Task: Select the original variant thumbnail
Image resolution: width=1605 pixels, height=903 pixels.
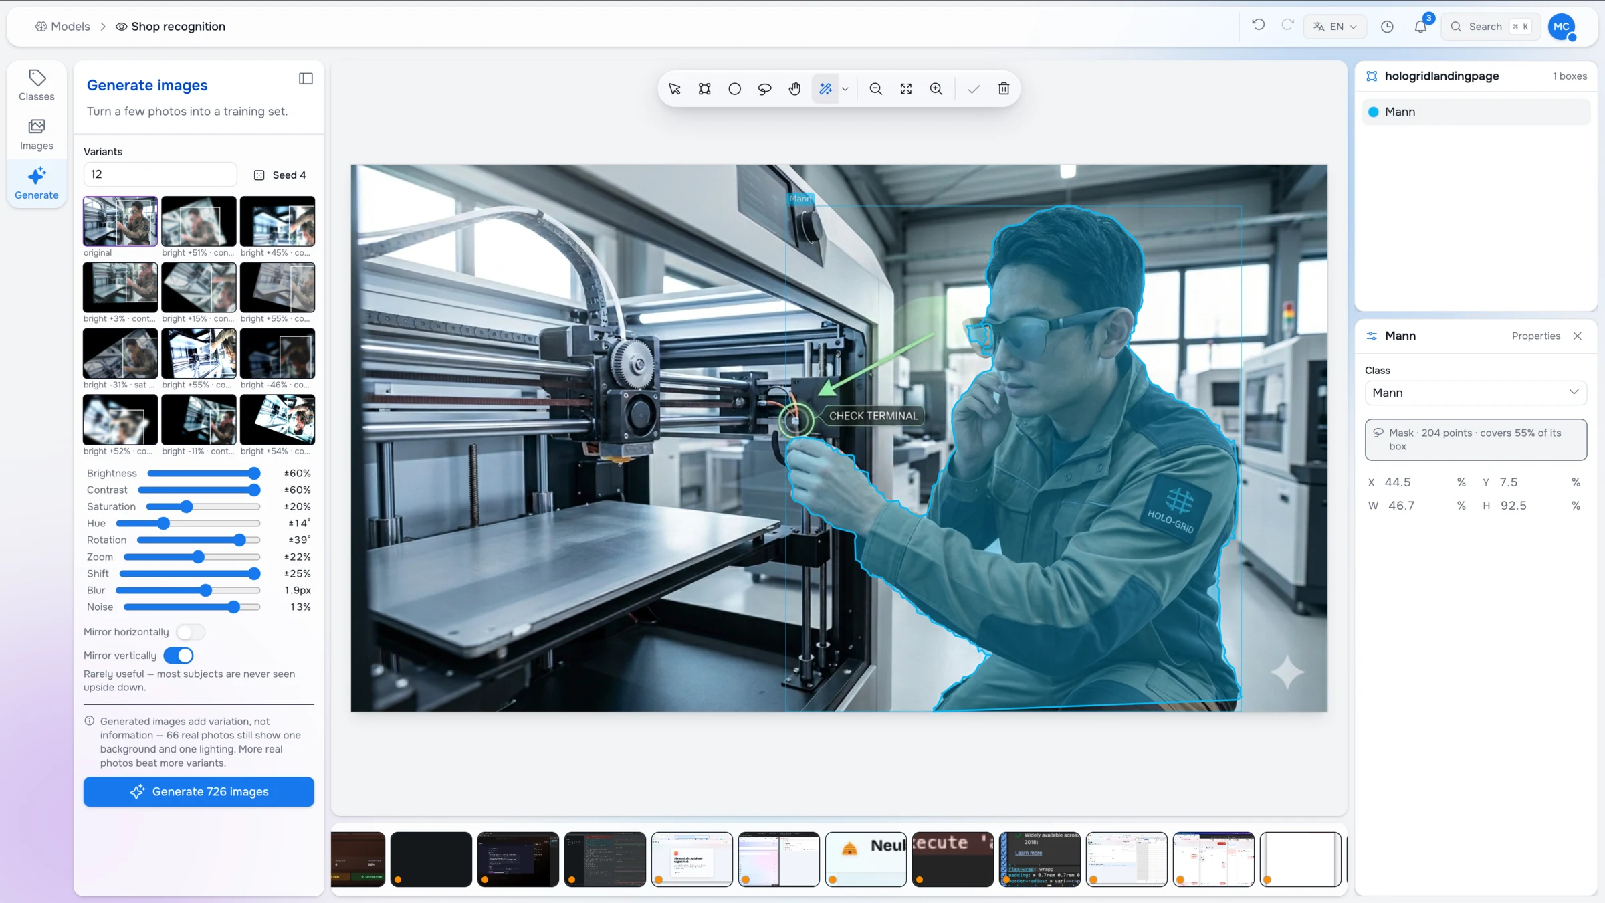Action: tap(120, 221)
